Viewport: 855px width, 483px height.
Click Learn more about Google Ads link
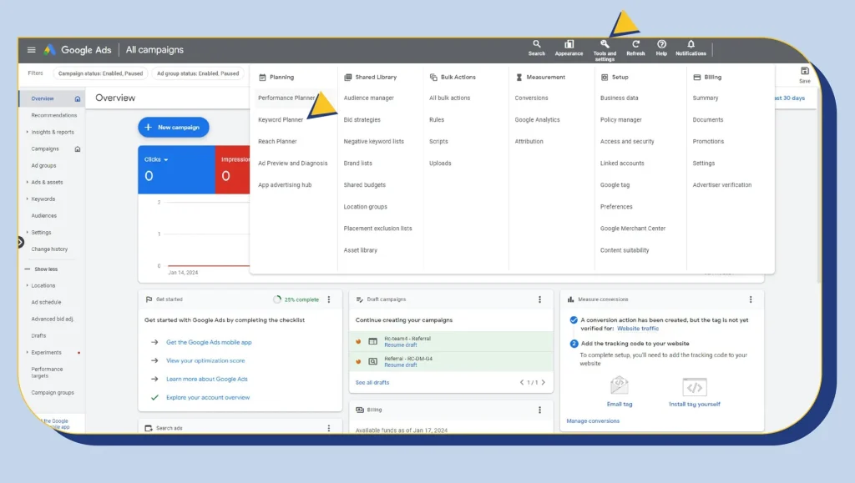[x=207, y=379]
